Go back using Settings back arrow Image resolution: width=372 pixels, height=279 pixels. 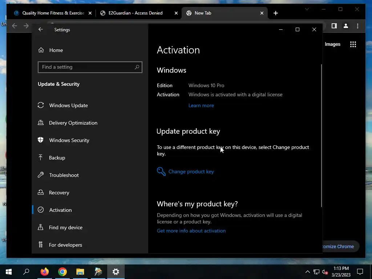41,29
